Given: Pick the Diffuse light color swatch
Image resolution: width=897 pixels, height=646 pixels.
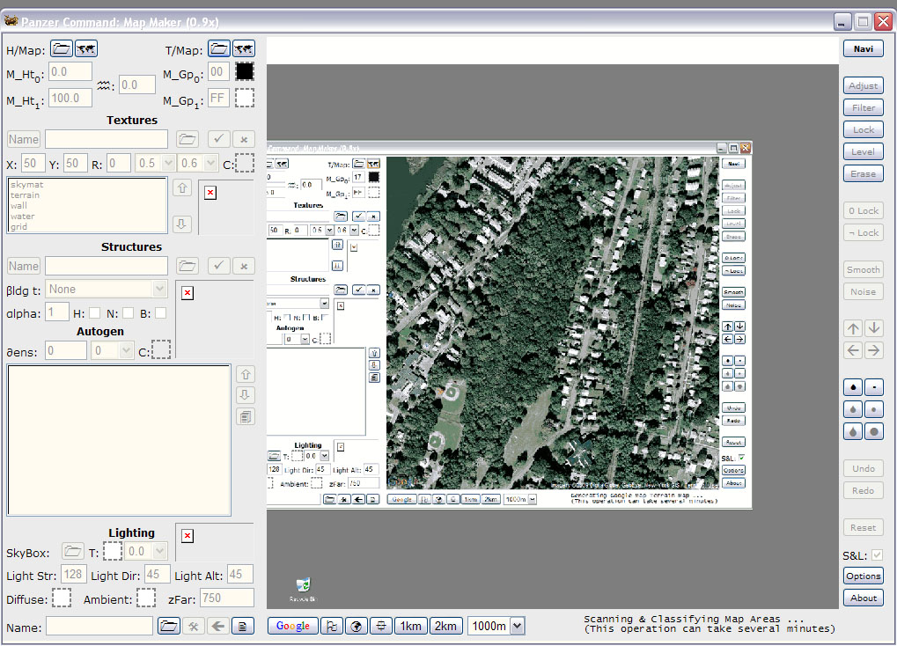Looking at the screenshot, I should [62, 598].
